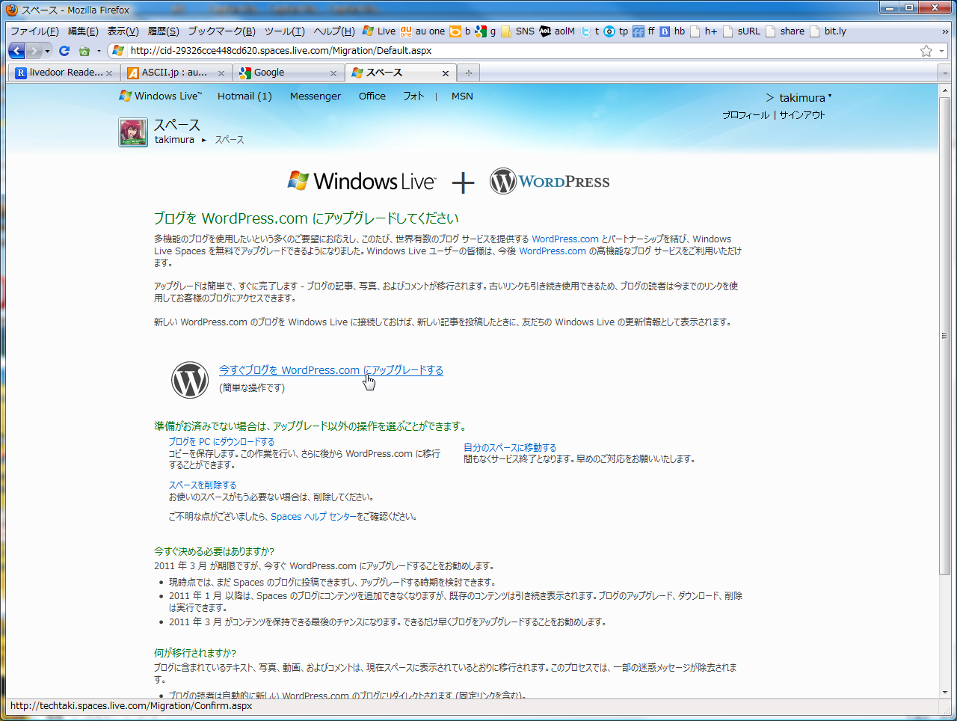
Task: Open the address bar history dropdown
Action: [x=941, y=51]
